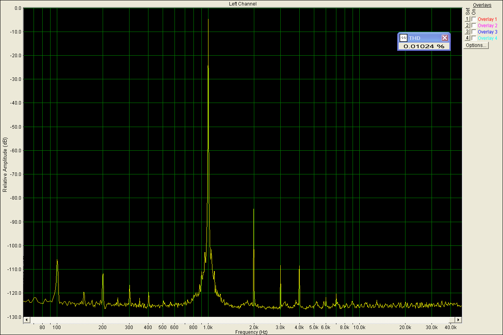Set overlay using button 1
Image resolution: width=503 pixels, height=335 pixels.
click(x=467, y=19)
